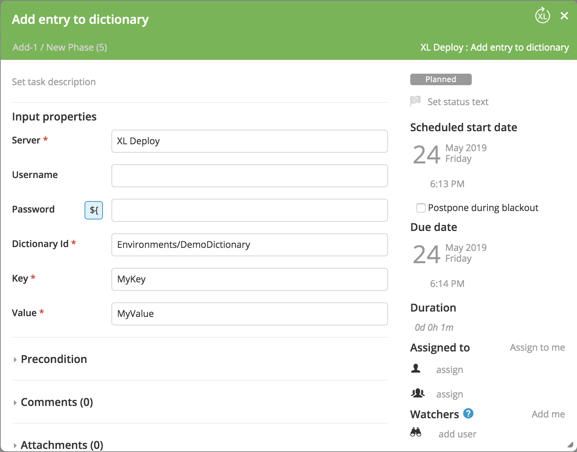Expand the Comments (0) section

click(53, 402)
